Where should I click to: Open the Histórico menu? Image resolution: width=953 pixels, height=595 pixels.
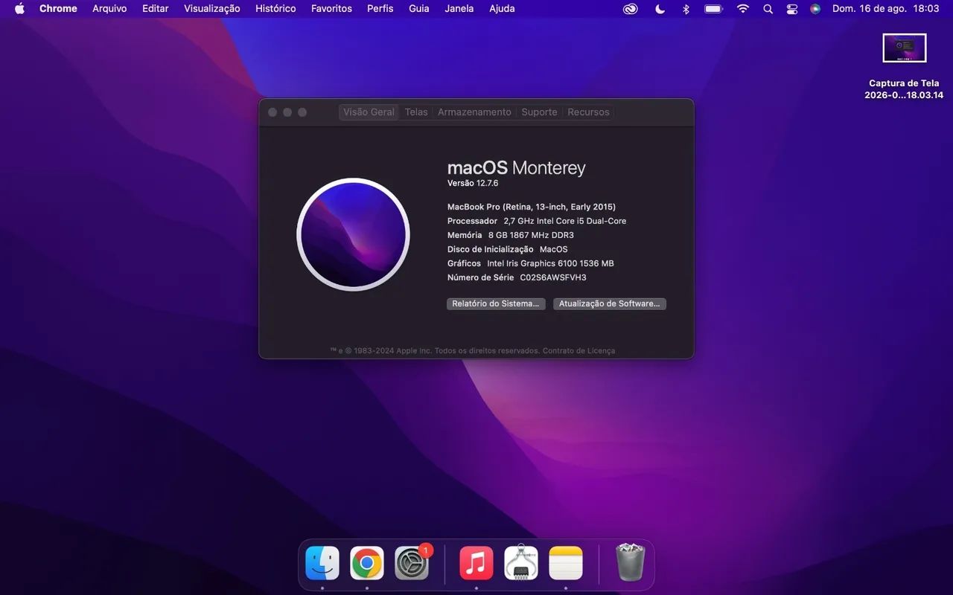275,9
